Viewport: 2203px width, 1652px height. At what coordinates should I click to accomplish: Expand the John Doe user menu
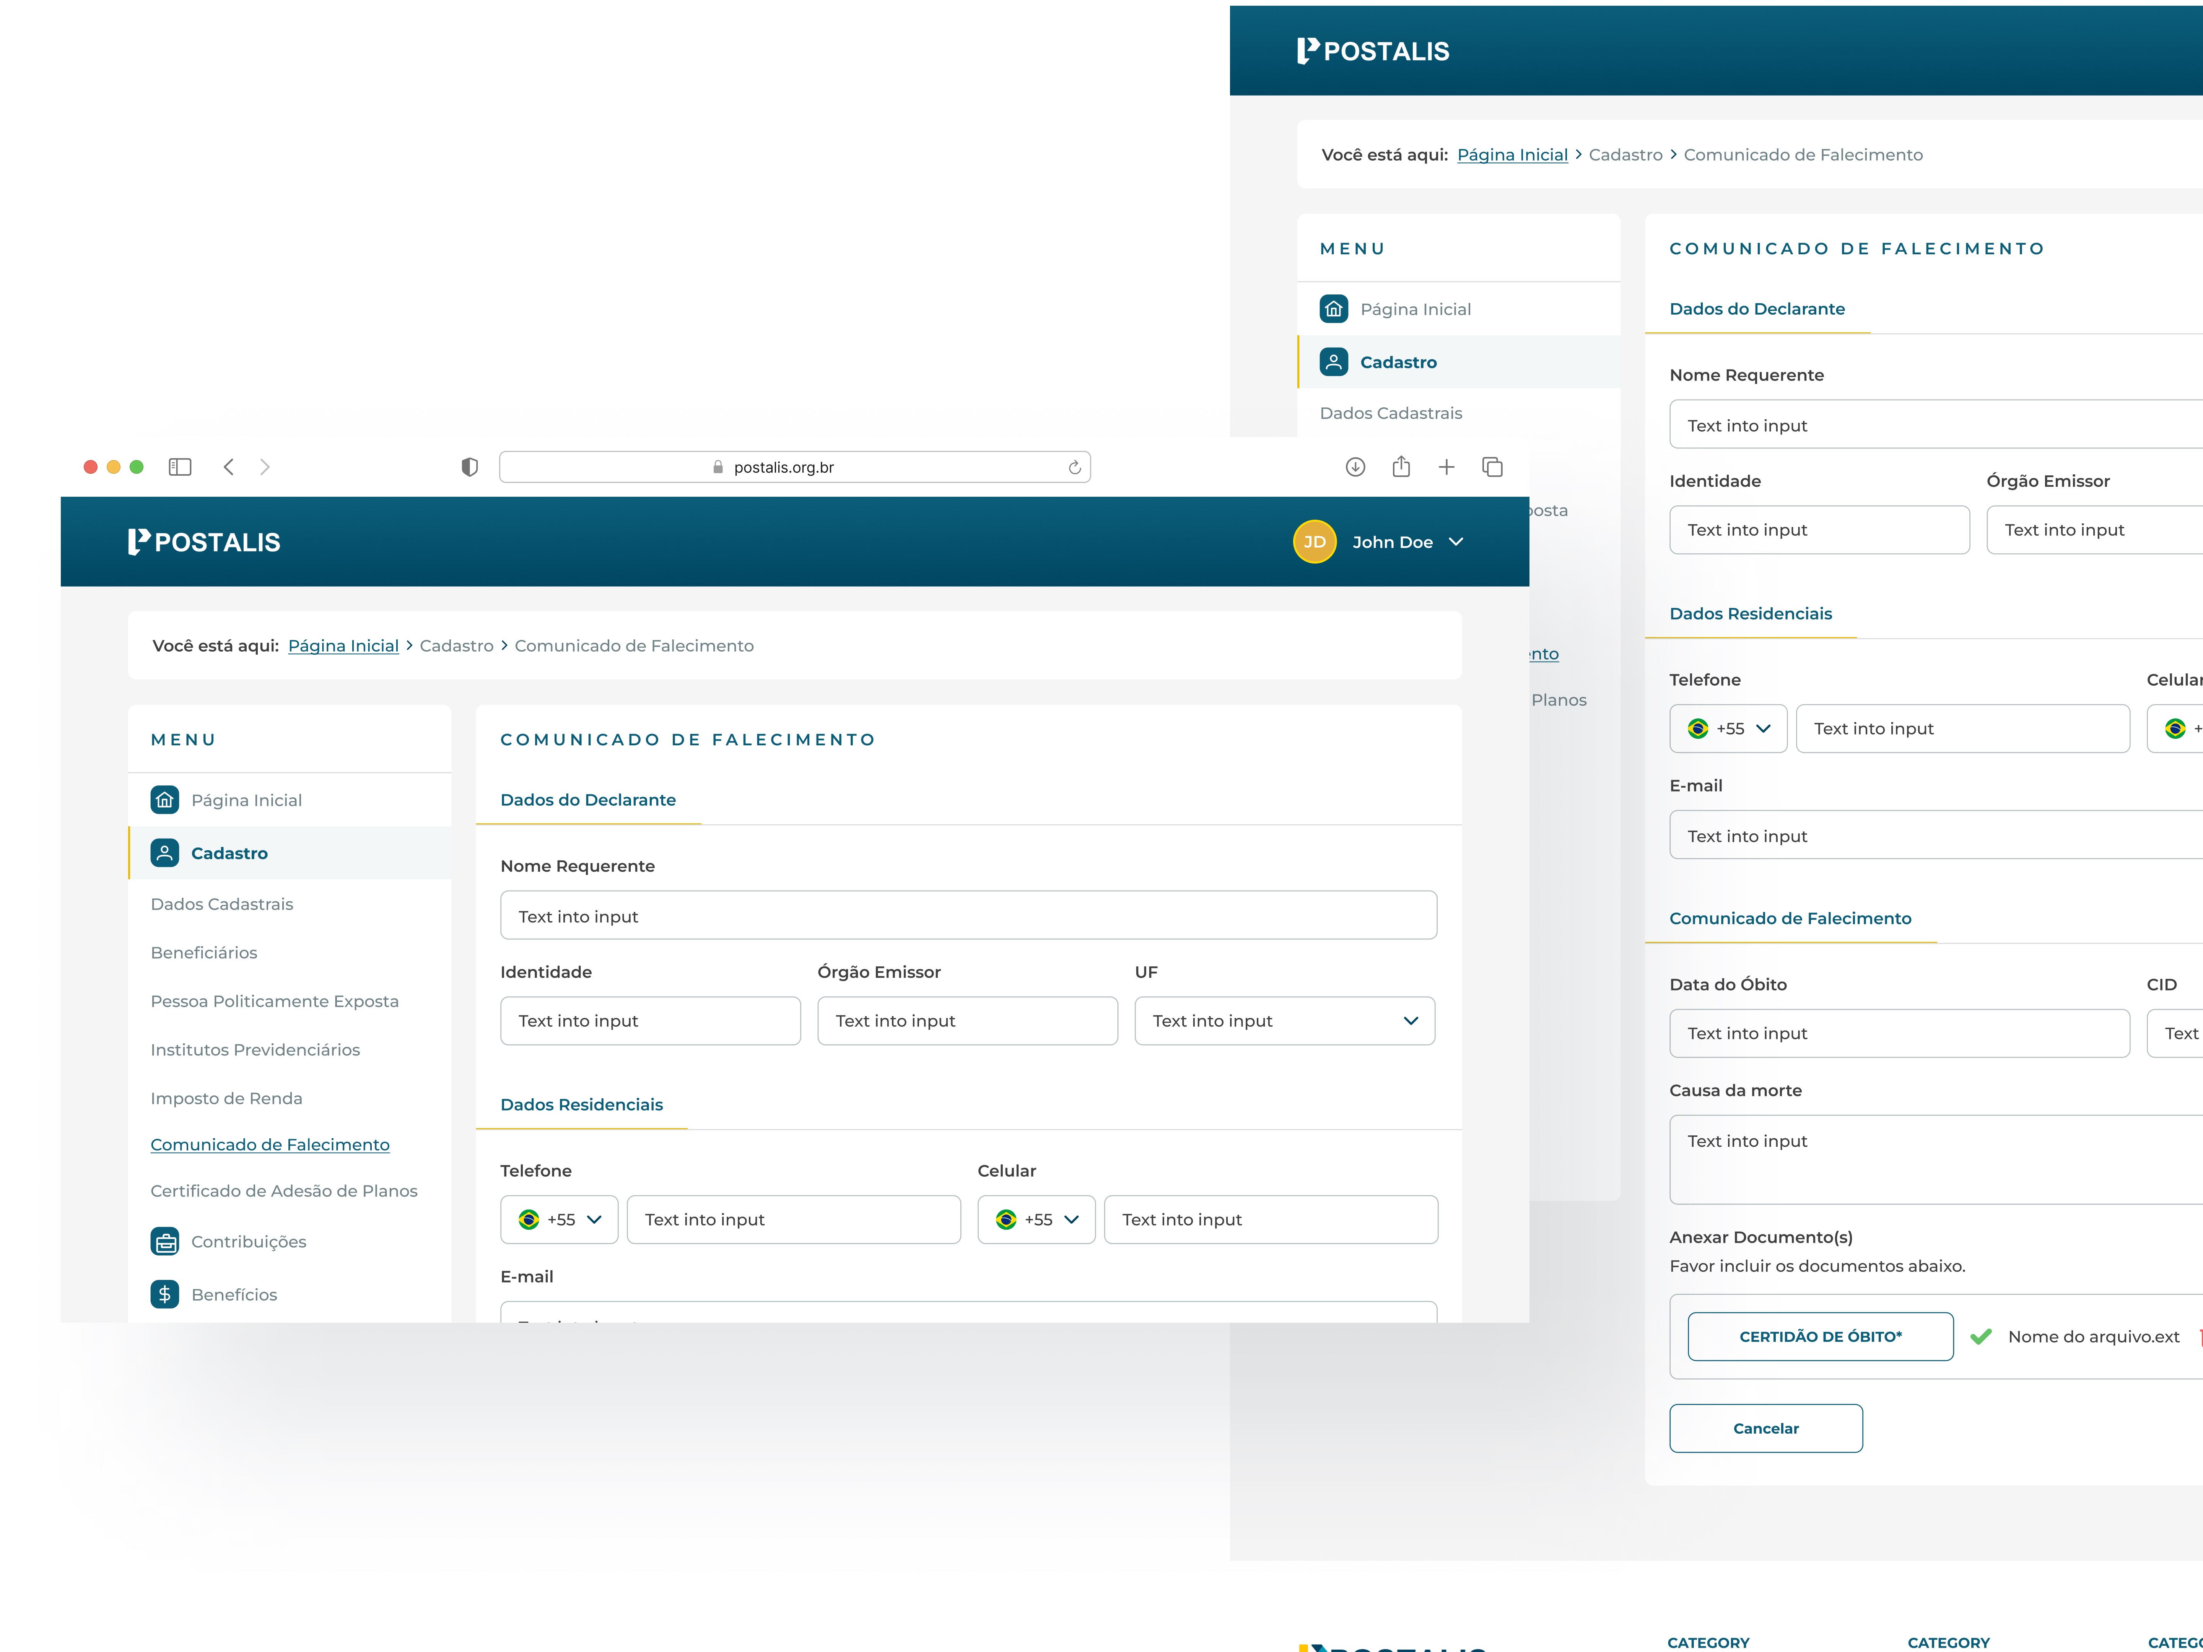[1456, 542]
